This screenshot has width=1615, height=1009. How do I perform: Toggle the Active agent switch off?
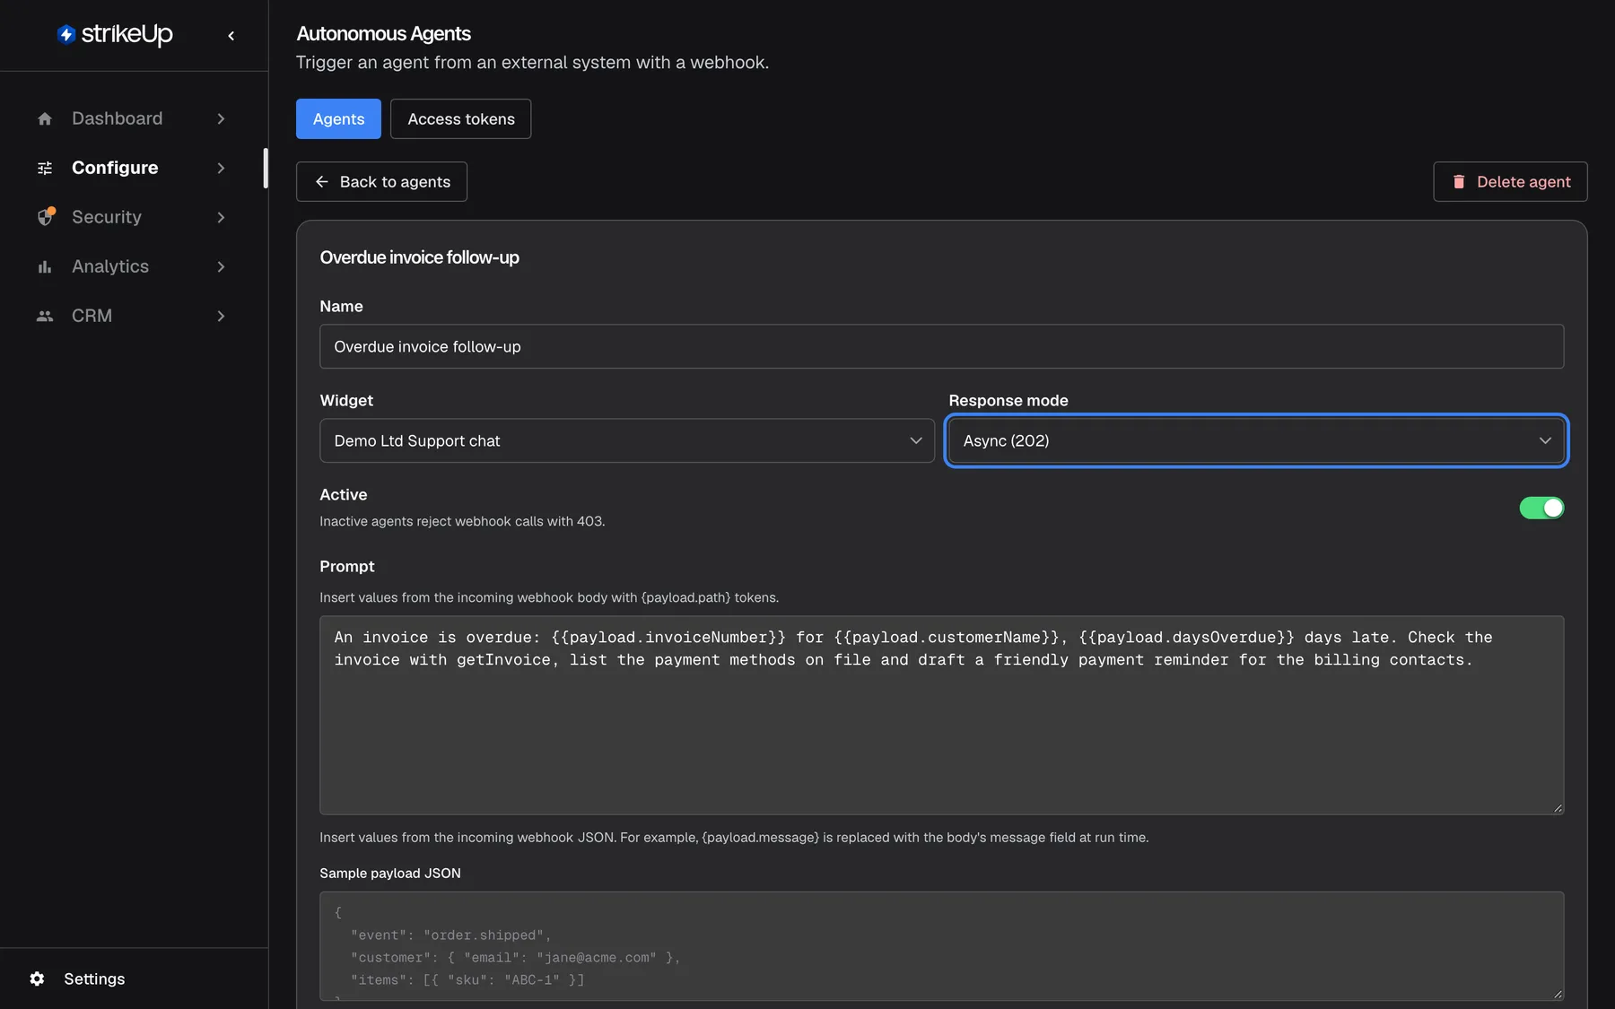(x=1541, y=508)
